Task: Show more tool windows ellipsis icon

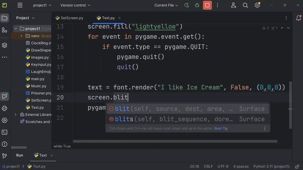Action: 4,57
